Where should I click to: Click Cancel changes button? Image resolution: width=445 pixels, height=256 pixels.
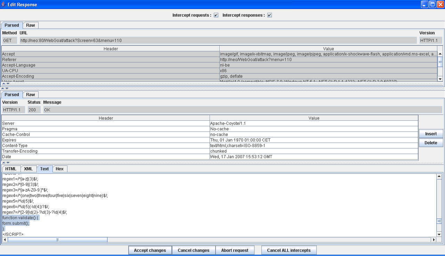193,250
